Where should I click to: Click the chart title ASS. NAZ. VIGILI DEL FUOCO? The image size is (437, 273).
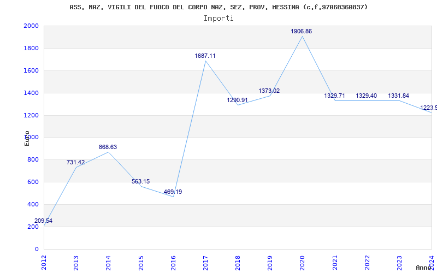click(x=219, y=7)
